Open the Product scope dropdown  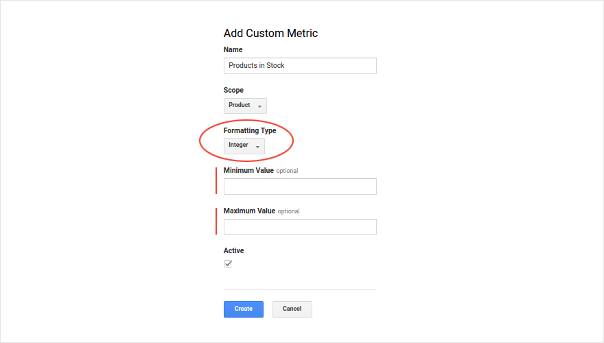(x=245, y=106)
